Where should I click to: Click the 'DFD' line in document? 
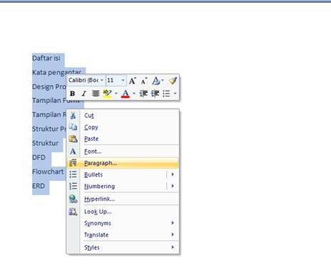39,157
